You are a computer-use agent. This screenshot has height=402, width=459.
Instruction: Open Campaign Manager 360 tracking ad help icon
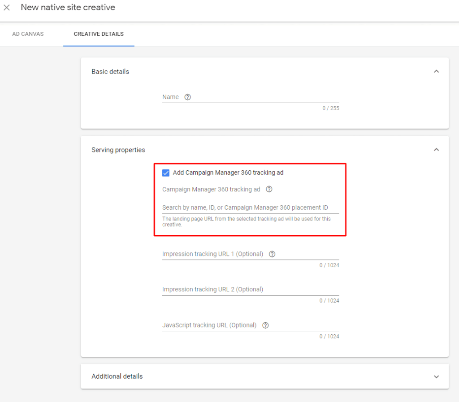coord(269,190)
